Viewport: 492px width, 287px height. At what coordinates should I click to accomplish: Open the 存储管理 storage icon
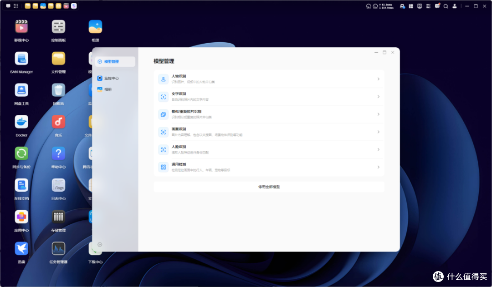[58, 217]
